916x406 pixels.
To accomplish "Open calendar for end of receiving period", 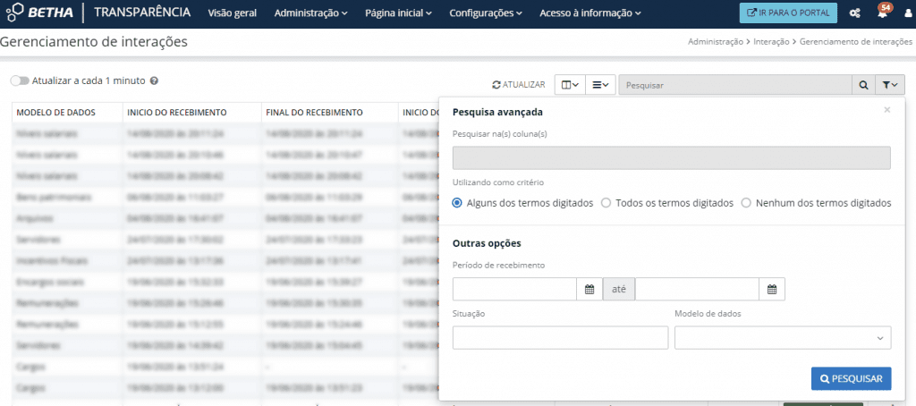I will [x=772, y=289].
